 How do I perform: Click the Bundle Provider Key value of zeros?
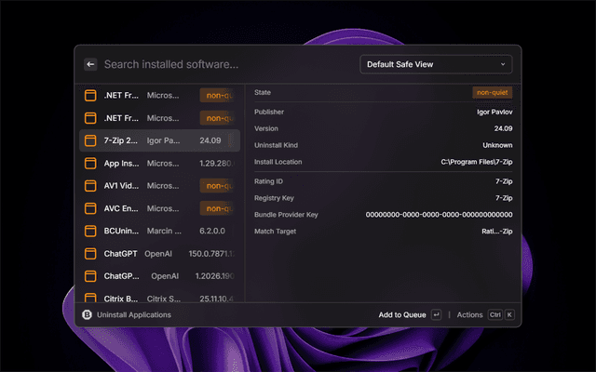(439, 215)
